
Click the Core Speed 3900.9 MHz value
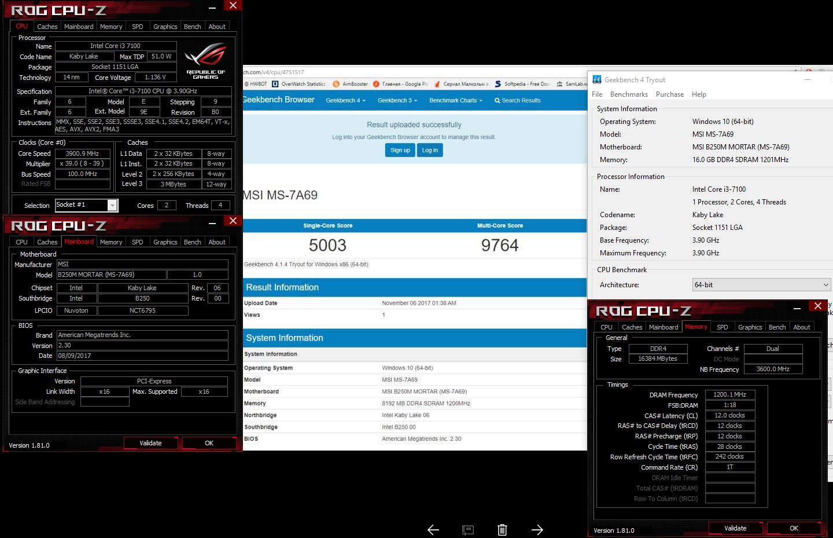[x=83, y=153]
